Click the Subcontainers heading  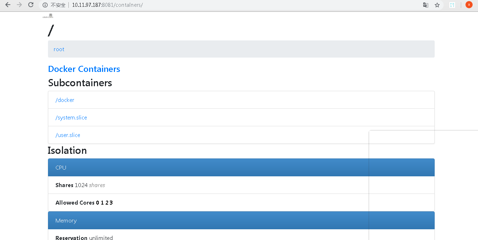(80, 83)
